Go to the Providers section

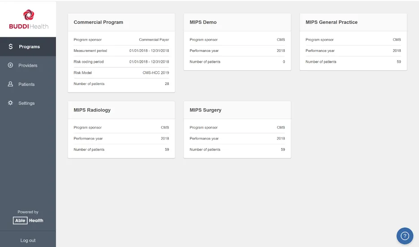point(28,65)
